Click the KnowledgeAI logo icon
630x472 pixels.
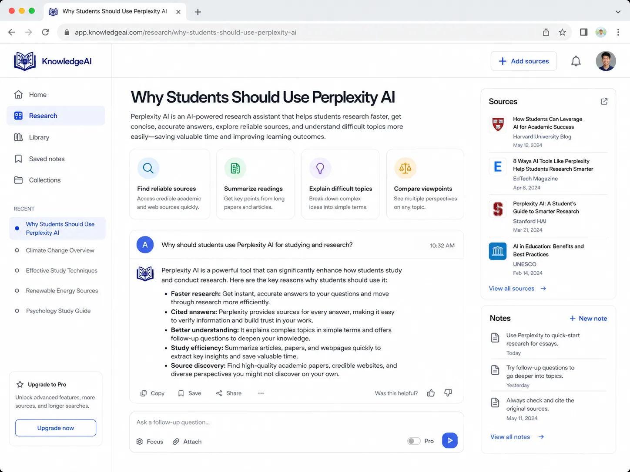pyautogui.click(x=25, y=61)
